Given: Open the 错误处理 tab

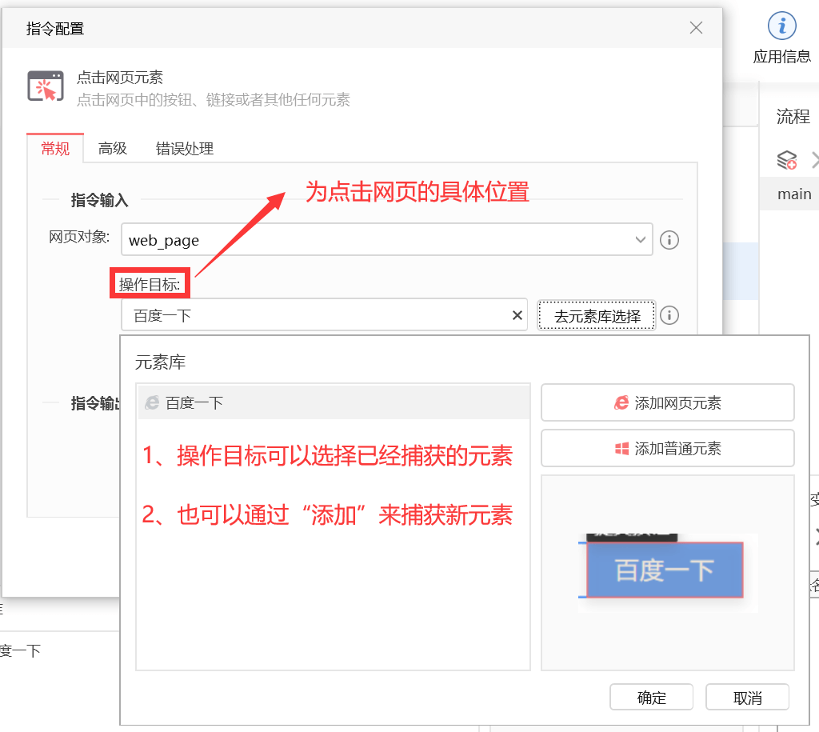Looking at the screenshot, I should [x=185, y=148].
